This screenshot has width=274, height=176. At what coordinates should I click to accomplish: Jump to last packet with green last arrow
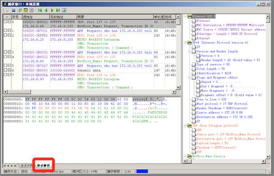(x=58, y=10)
